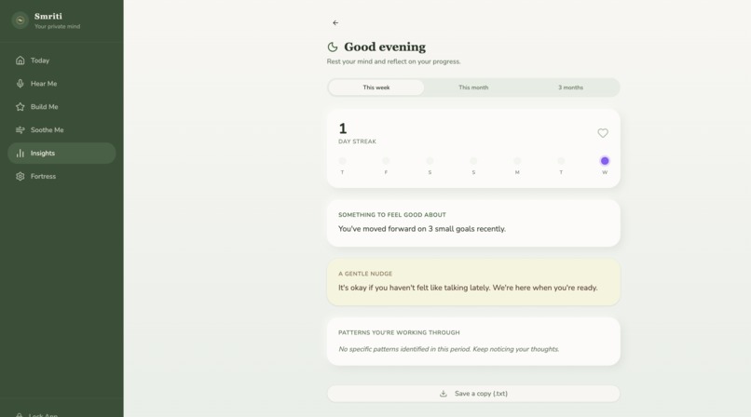Click the Monday streak dot
Image resolution: width=751 pixels, height=417 pixels.
[517, 161]
